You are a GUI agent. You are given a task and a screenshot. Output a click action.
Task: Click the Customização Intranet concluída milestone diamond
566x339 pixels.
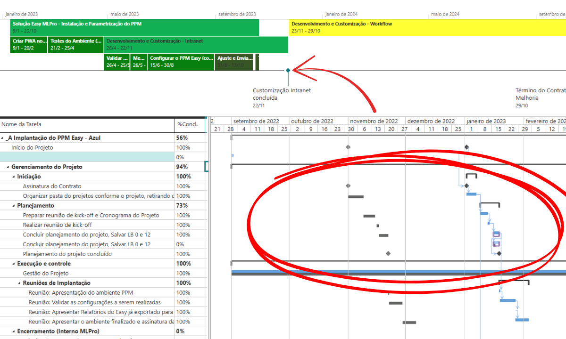tap(288, 71)
